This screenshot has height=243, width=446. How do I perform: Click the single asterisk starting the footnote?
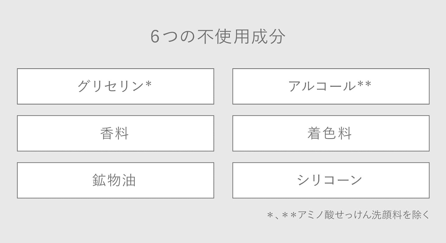coord(270,215)
